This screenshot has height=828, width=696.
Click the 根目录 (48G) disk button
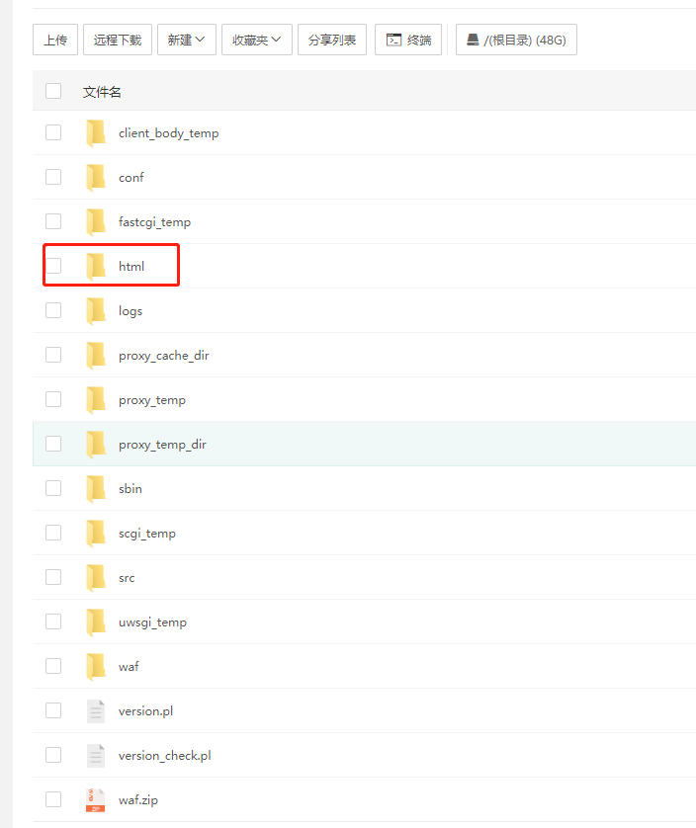point(516,40)
